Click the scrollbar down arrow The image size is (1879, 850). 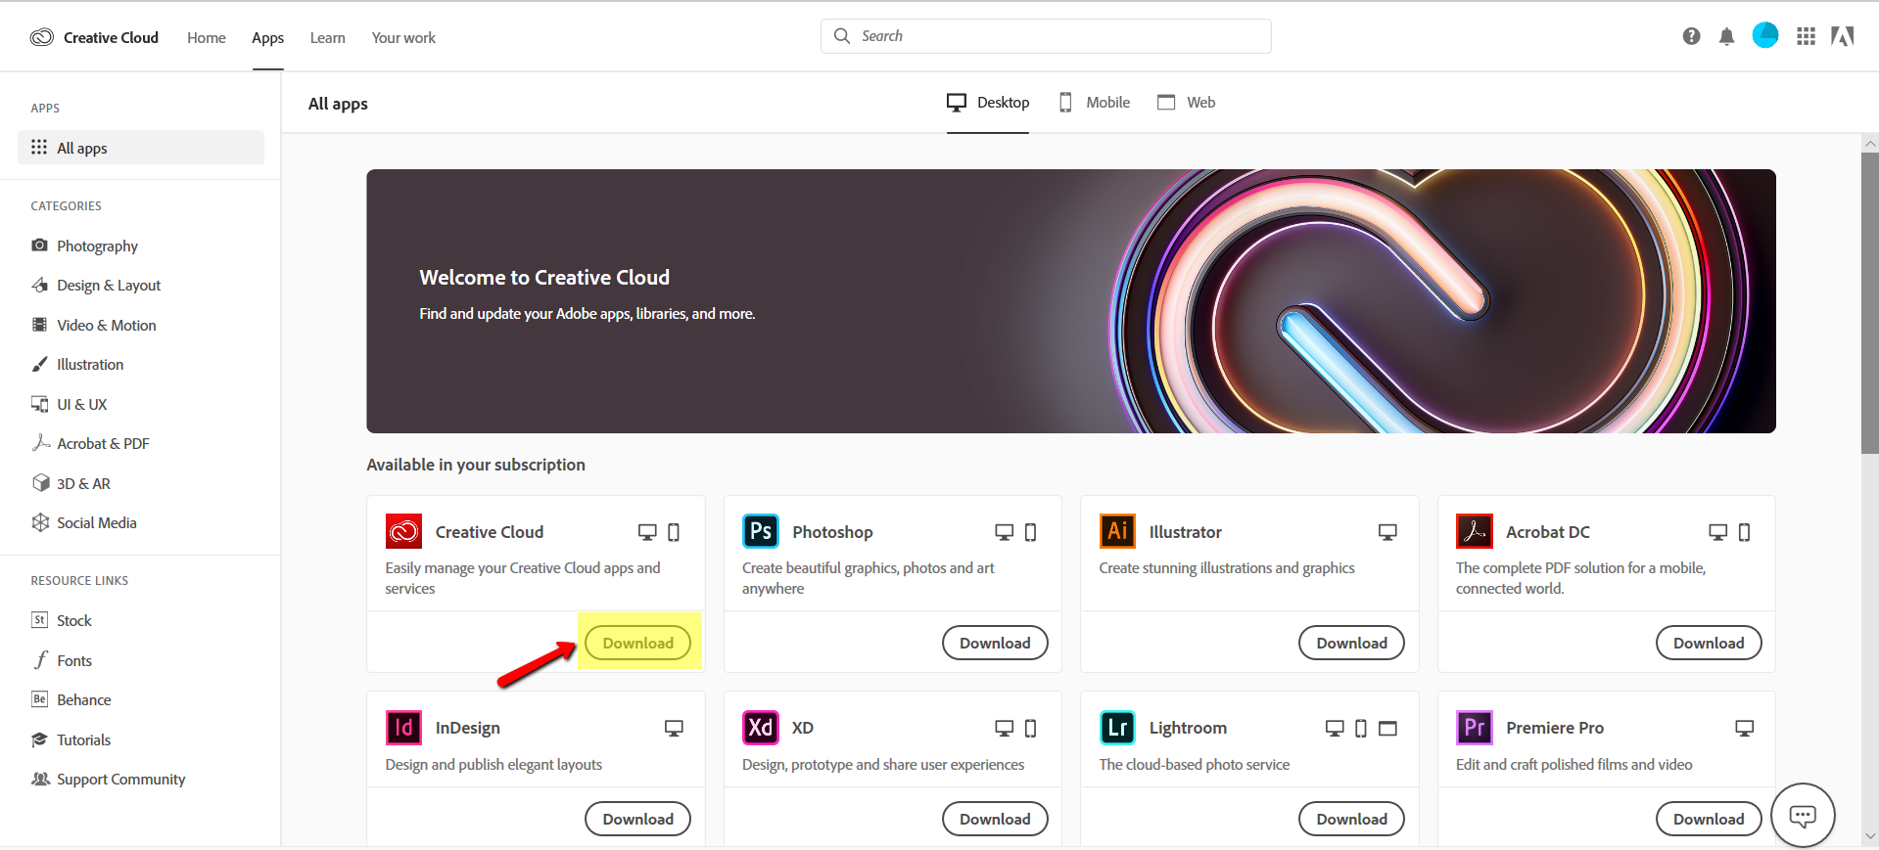pyautogui.click(x=1869, y=837)
